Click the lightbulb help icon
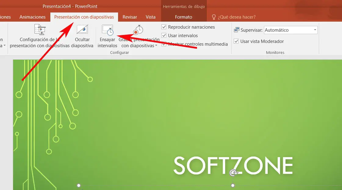Screen dimensions: 342x190 (x=214, y=17)
